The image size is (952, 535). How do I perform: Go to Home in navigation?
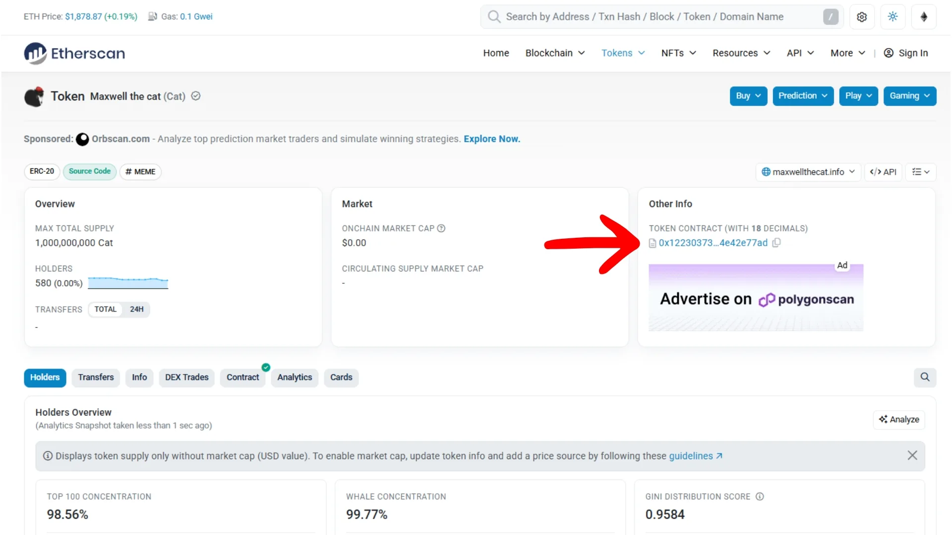(x=496, y=53)
